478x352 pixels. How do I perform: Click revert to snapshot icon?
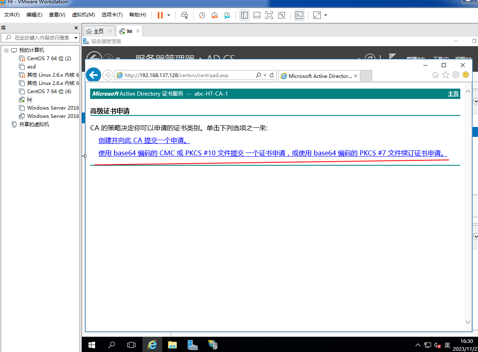coord(215,15)
